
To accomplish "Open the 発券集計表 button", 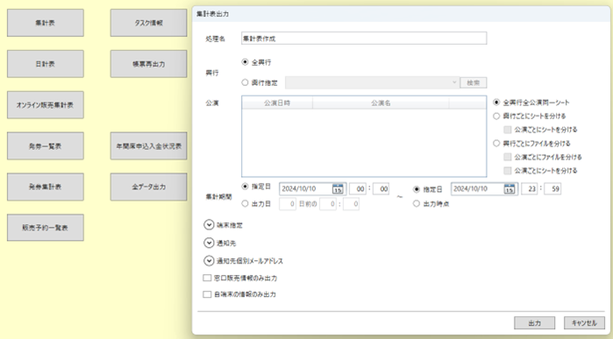I will pos(46,187).
